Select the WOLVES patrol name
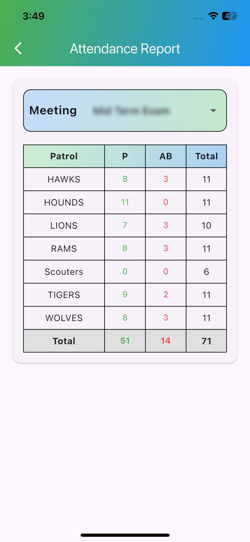Viewport: 250px width, 542px height. click(64, 318)
